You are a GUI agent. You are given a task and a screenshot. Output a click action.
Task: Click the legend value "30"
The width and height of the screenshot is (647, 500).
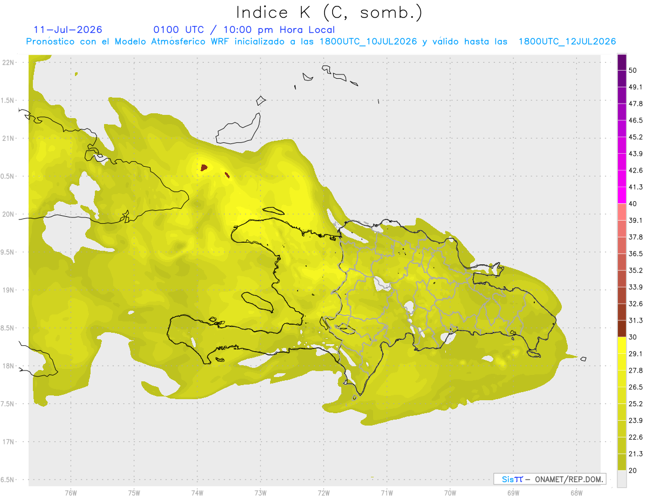pyautogui.click(x=633, y=337)
